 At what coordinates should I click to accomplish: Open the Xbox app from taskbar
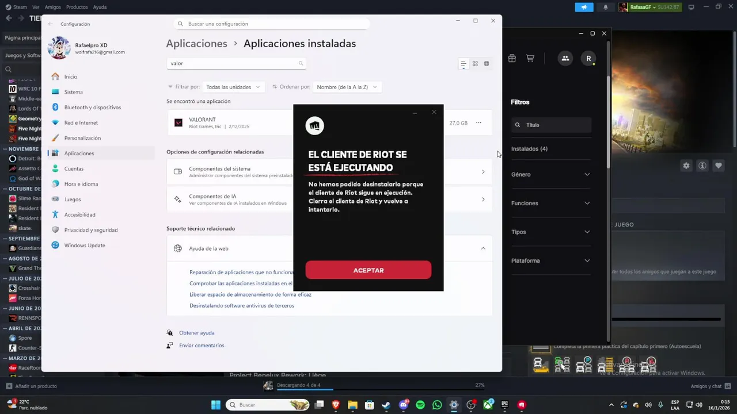[x=488, y=405]
